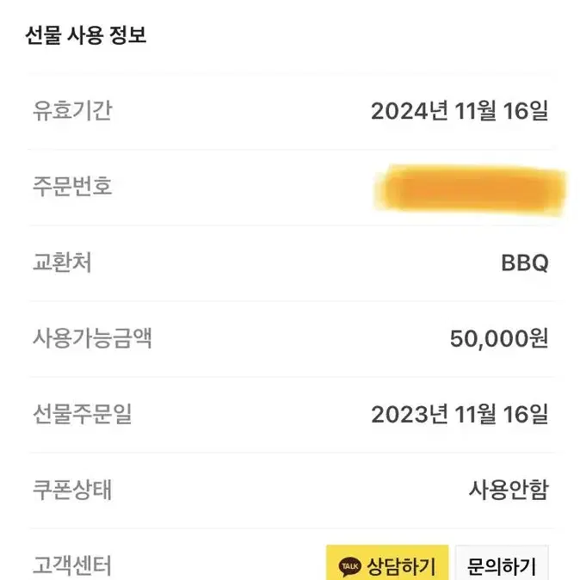The image size is (580, 580).
Task: Click the orange-masked order number
Action: pyautogui.click(x=470, y=189)
